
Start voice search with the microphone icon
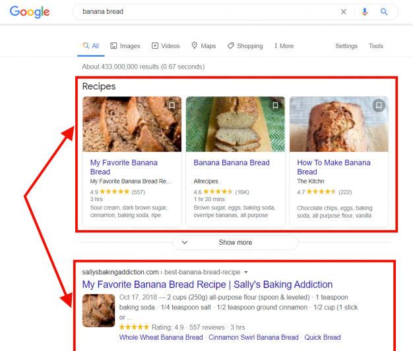tap(365, 12)
